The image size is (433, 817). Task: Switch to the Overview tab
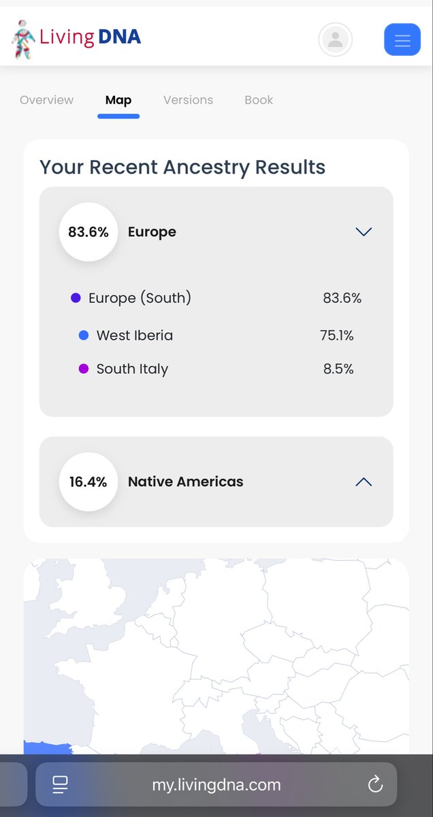[46, 100]
